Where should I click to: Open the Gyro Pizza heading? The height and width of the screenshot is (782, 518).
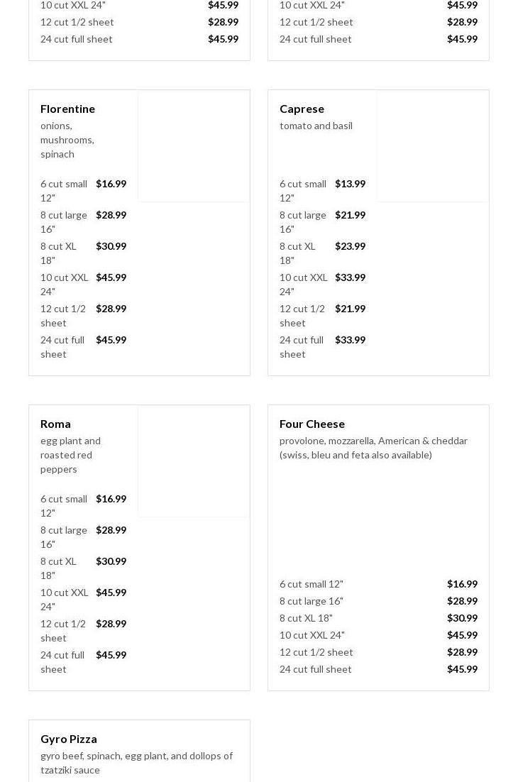click(69, 739)
